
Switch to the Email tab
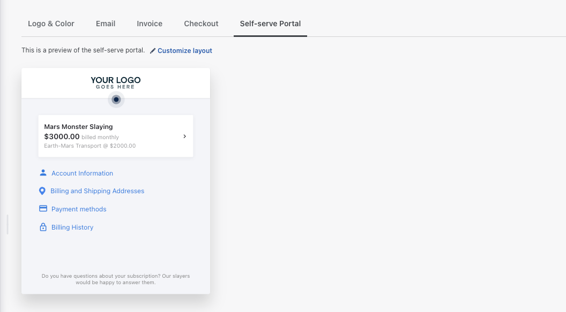[105, 24]
